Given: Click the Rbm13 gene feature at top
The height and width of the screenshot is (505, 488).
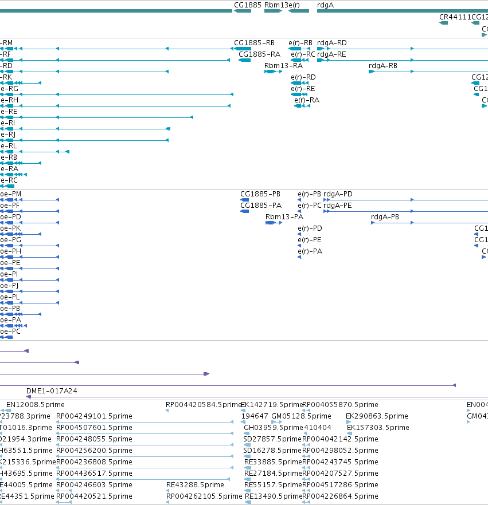Looking at the screenshot, I should point(273,11).
